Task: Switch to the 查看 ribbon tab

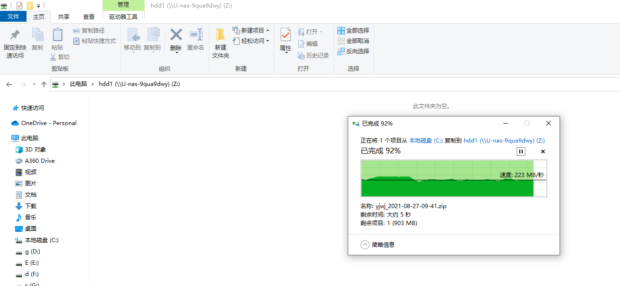Action: point(89,16)
